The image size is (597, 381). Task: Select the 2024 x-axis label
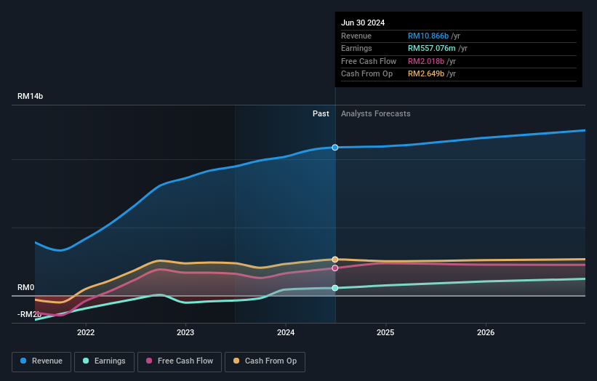[x=286, y=332]
